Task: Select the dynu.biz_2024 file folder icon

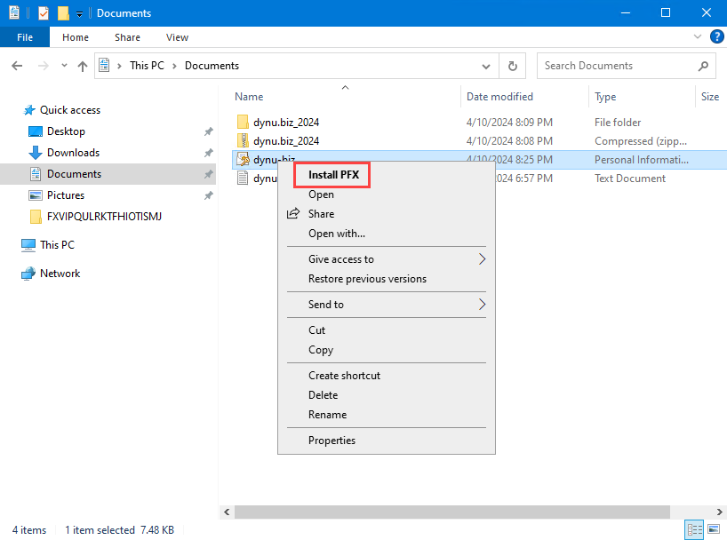Action: coord(243,122)
